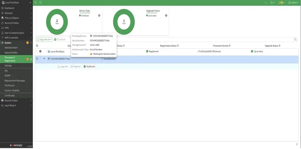The image size is (301, 149).
Task: Click the Fortinet logo at sidebar bottom
Action: [16, 145]
